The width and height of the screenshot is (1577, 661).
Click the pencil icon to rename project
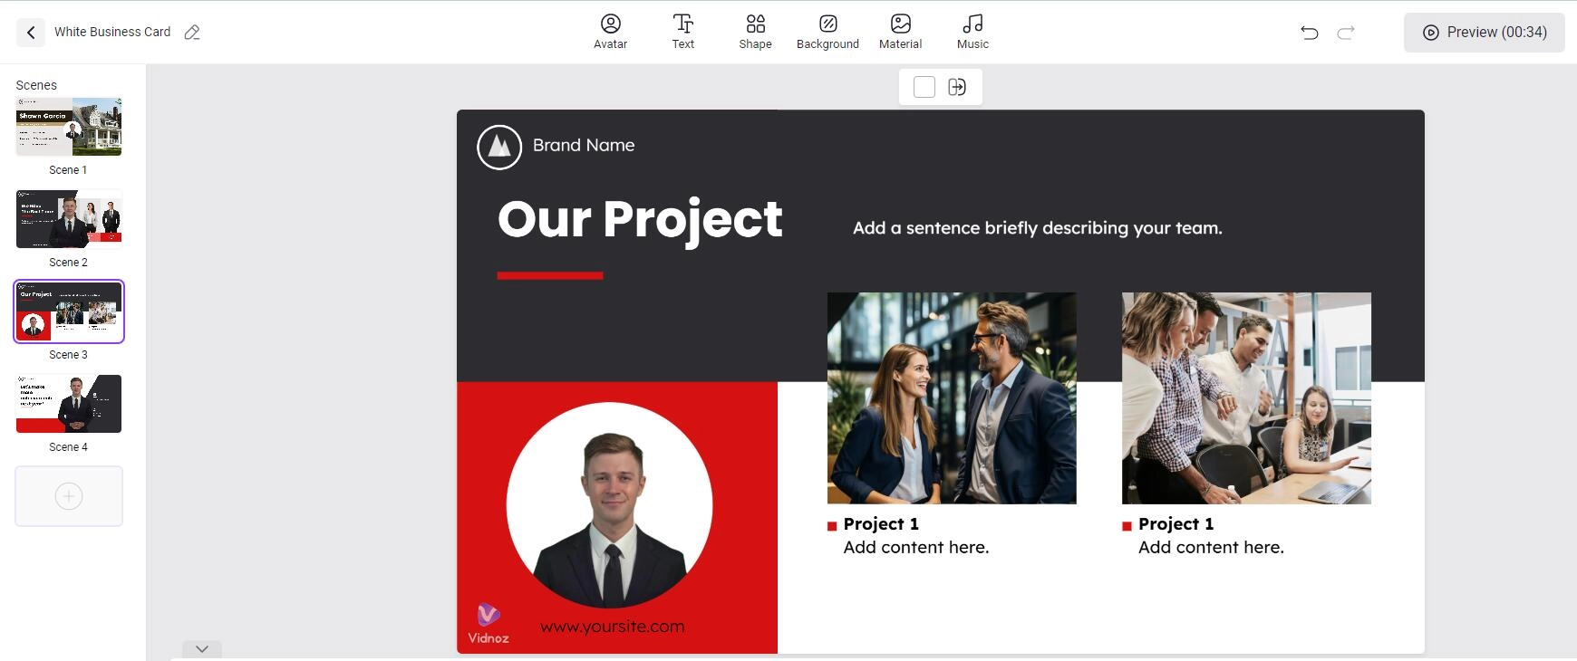(192, 33)
